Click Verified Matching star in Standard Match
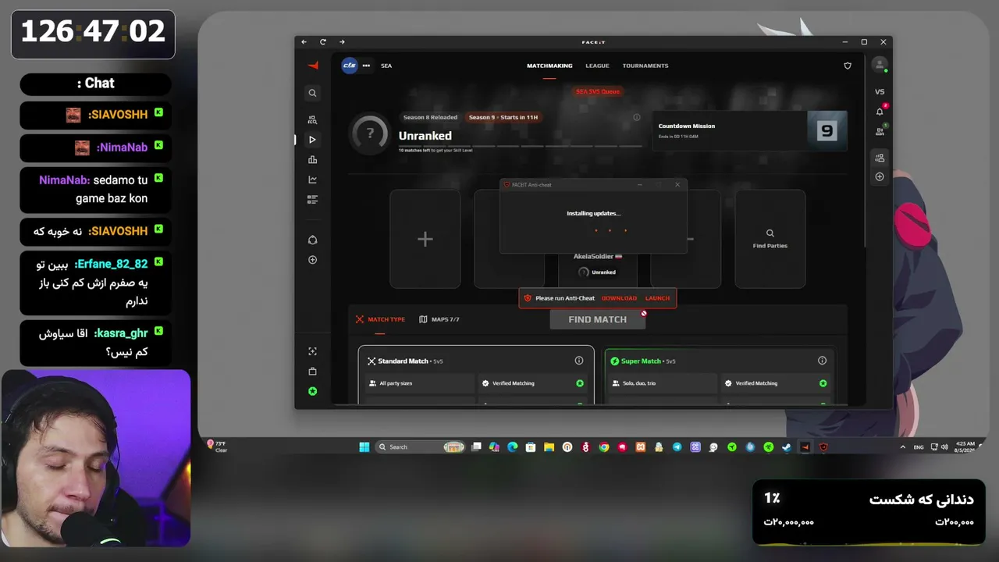 [580, 383]
